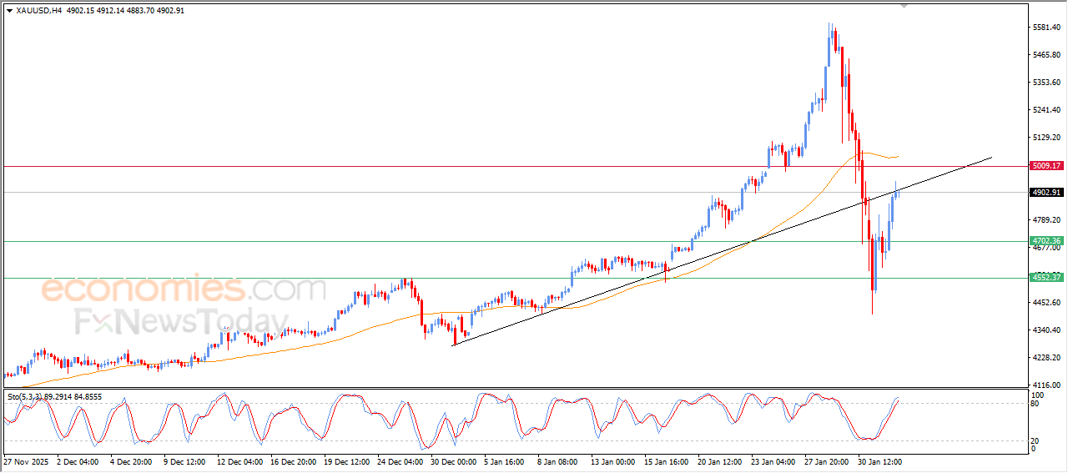Click the 4452.60 price axis label
The image size is (1068, 473).
click(x=1046, y=303)
